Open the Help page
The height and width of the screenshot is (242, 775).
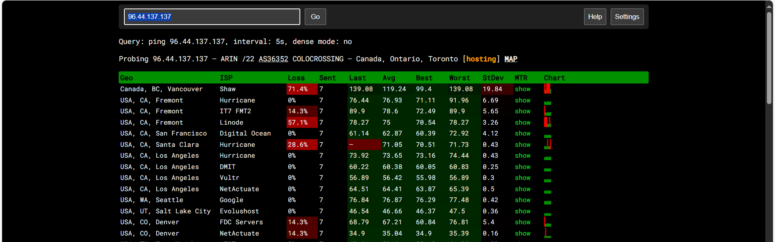(x=595, y=17)
